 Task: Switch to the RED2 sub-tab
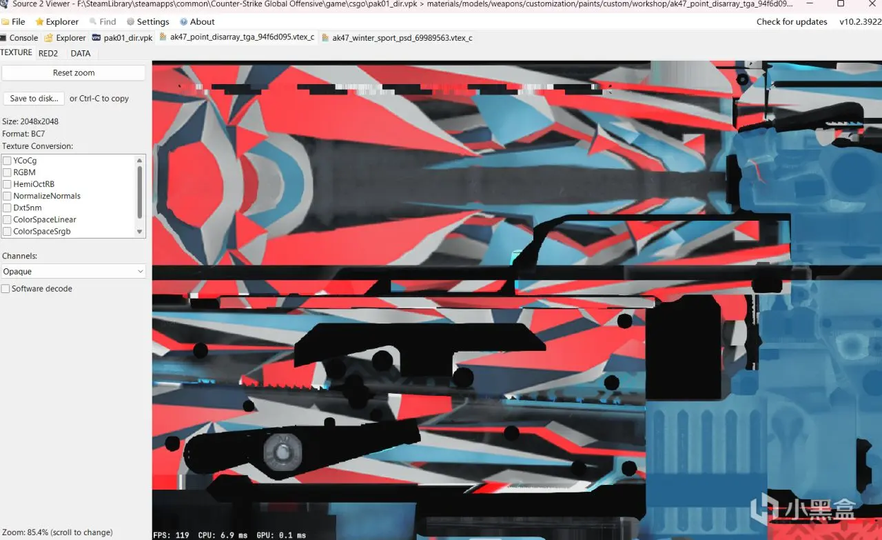click(48, 53)
